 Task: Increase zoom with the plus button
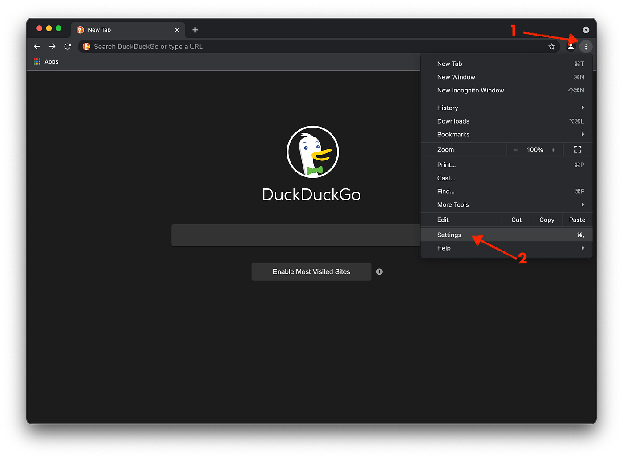click(554, 150)
